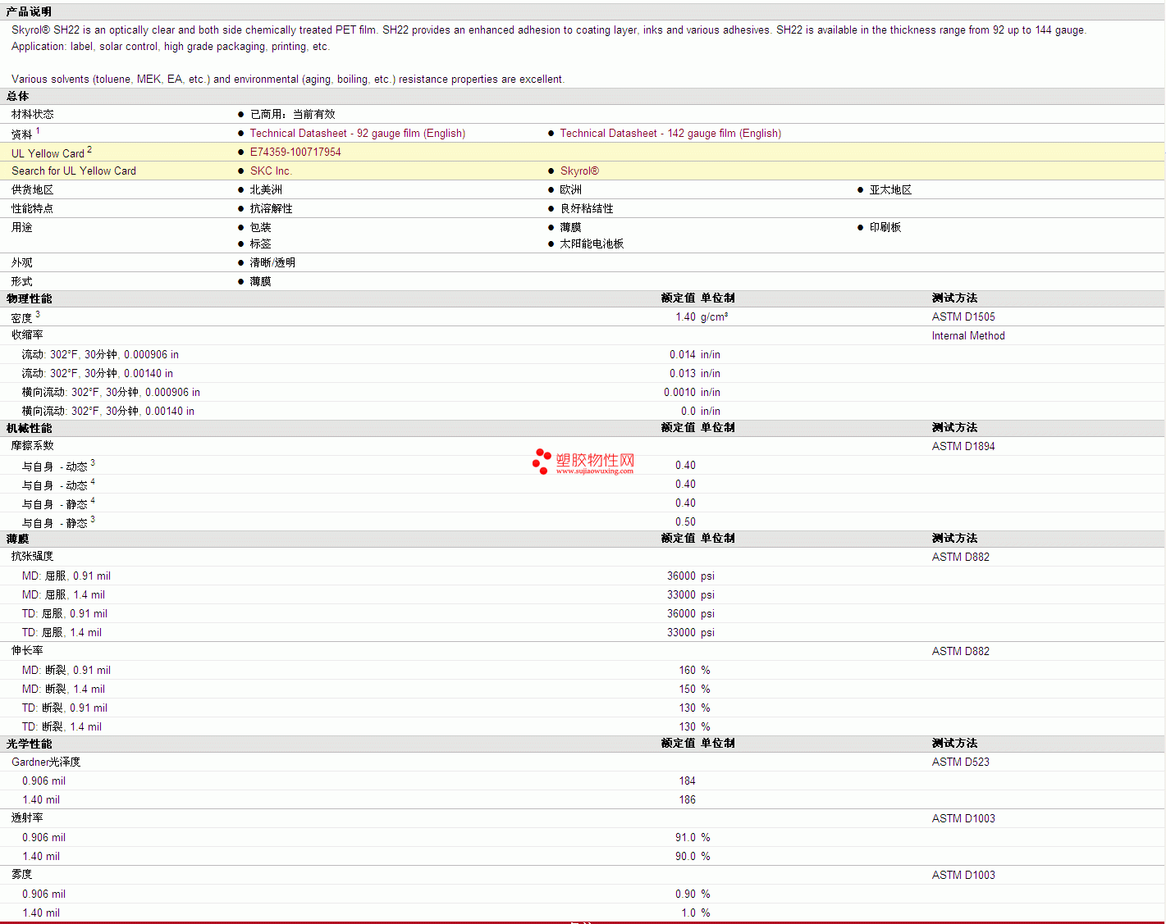Click the TD: 断裂, 0.91 mil row
This screenshot has height=924, width=1166.
point(65,708)
